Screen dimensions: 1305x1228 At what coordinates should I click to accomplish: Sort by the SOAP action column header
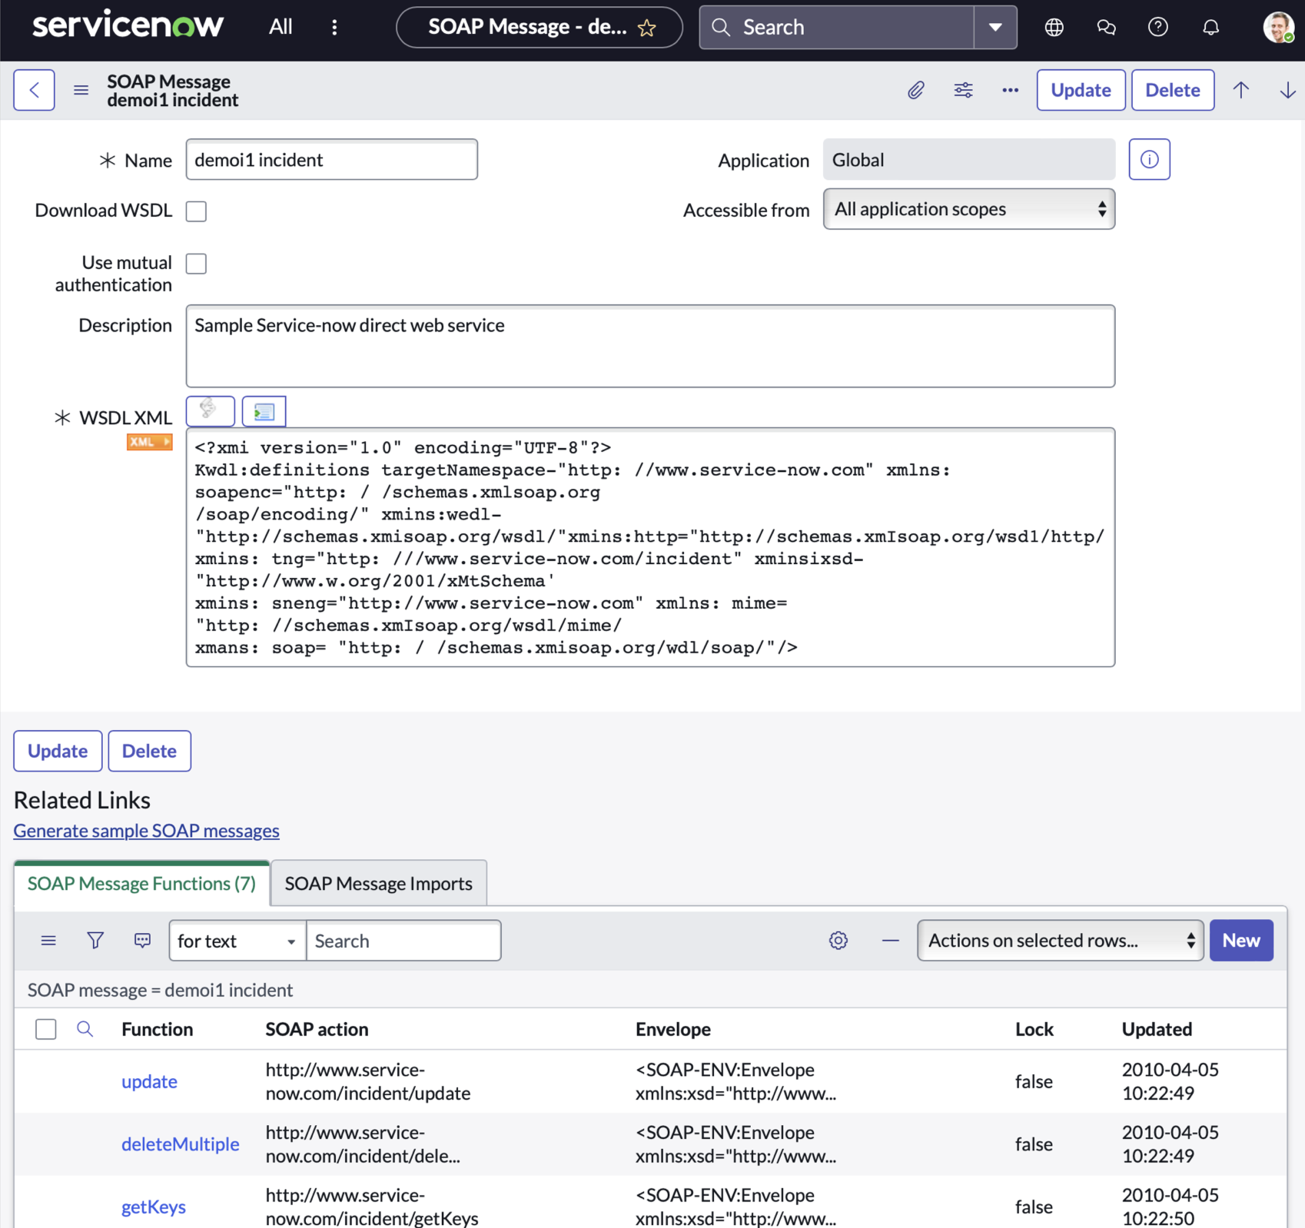coord(317,1029)
